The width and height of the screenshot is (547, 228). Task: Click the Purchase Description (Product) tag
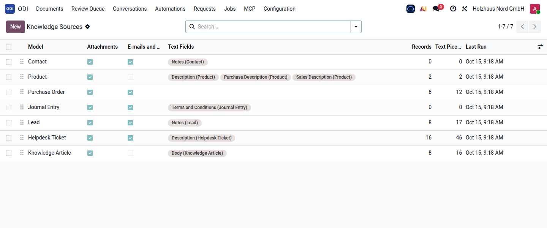pyautogui.click(x=256, y=77)
